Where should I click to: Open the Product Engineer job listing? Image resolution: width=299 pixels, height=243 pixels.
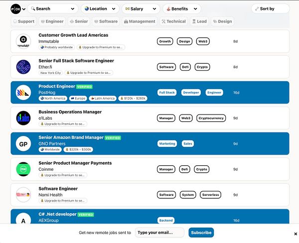57,86
